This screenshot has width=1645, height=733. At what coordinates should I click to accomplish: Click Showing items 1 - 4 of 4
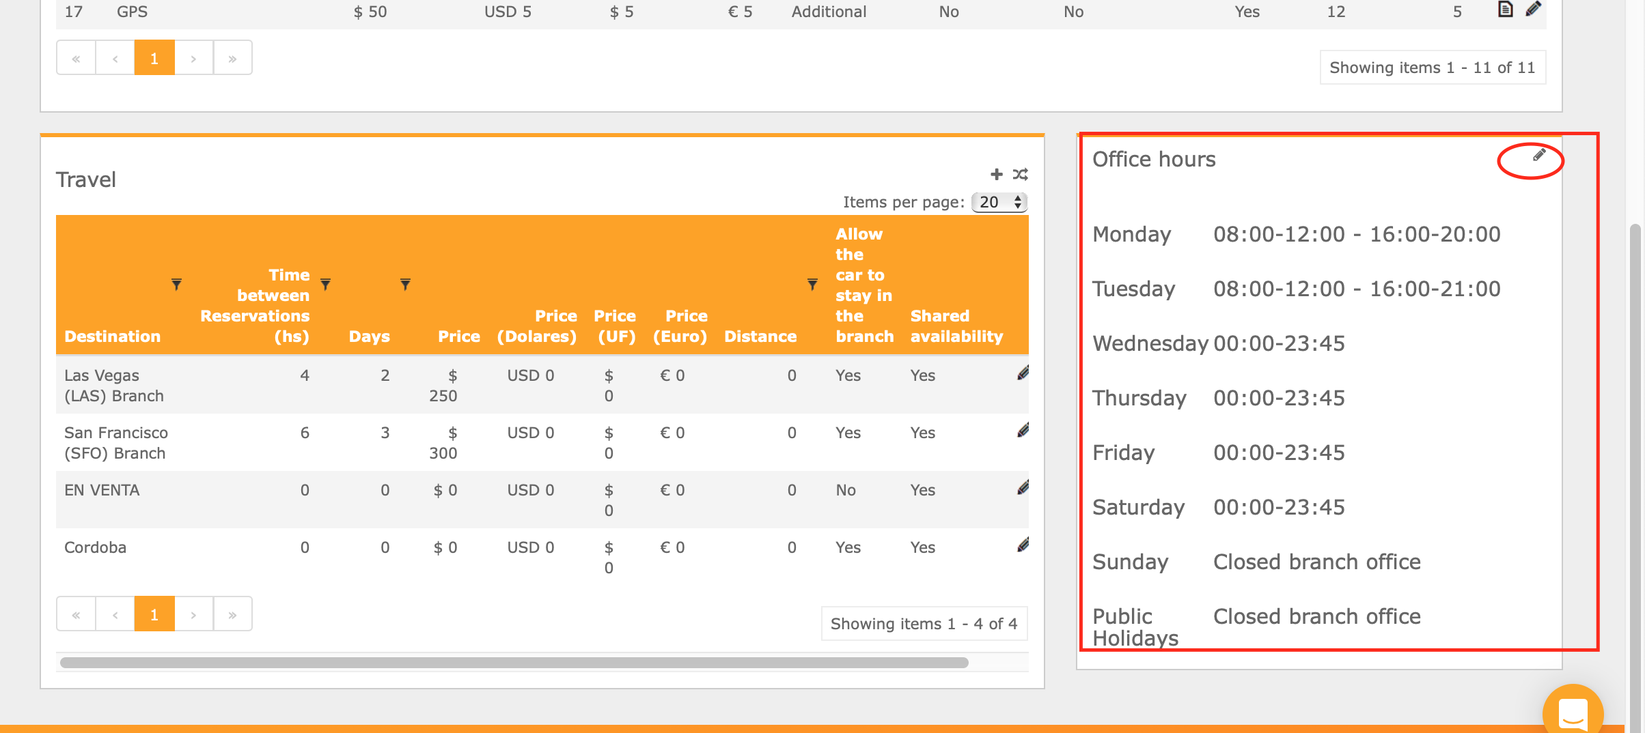(x=924, y=624)
